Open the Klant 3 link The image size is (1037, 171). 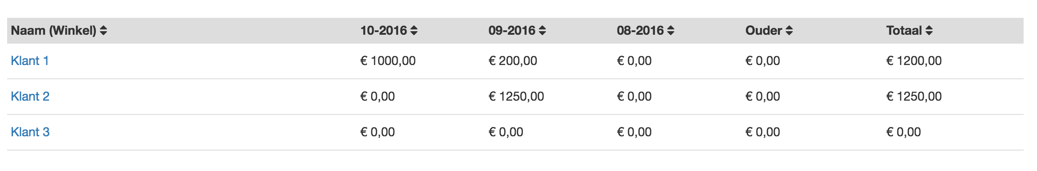(x=30, y=132)
